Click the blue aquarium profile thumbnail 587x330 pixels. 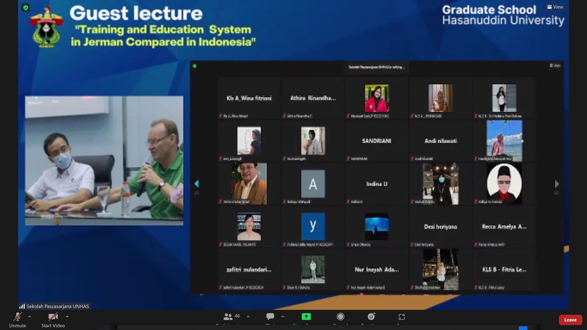(377, 227)
